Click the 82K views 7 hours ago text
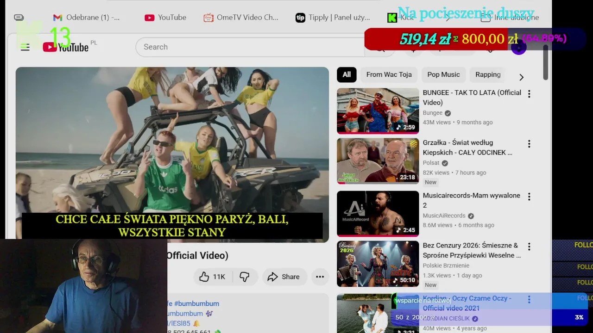Screen dimensions: 593x333 point(454,173)
